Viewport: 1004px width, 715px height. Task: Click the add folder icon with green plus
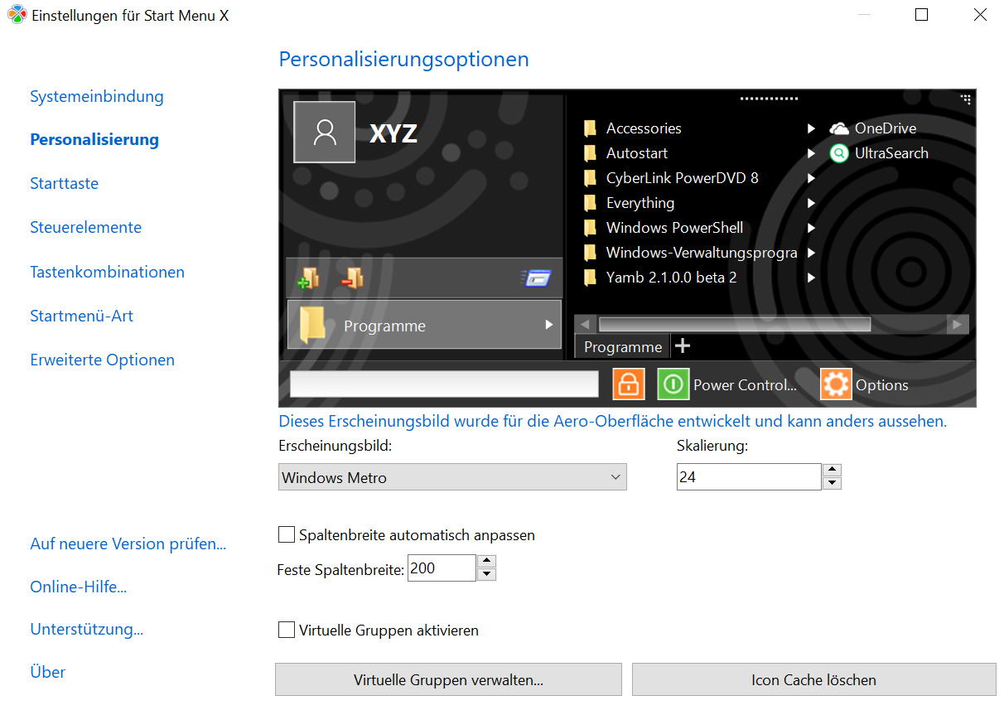307,279
